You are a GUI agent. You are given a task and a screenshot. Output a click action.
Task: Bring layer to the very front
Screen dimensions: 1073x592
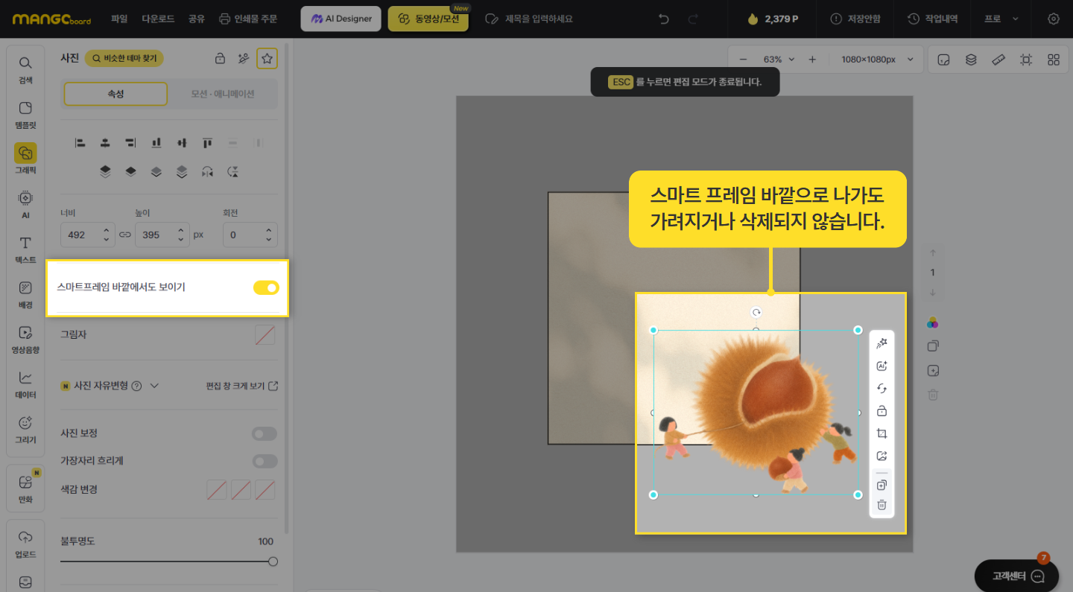pyautogui.click(x=105, y=171)
